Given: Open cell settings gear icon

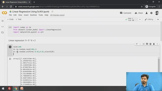Looking at the screenshot, I should click(150, 44).
